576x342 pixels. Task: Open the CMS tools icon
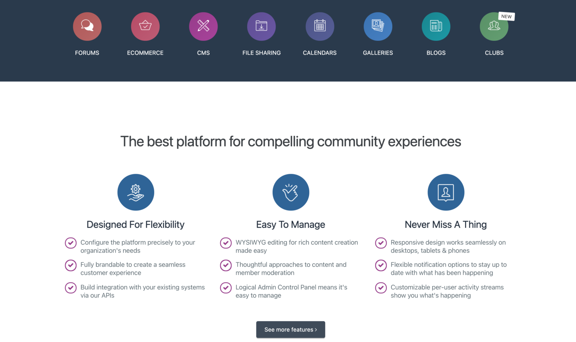click(203, 26)
